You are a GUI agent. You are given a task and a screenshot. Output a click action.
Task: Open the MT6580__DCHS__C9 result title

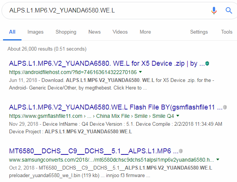click(x=94, y=151)
